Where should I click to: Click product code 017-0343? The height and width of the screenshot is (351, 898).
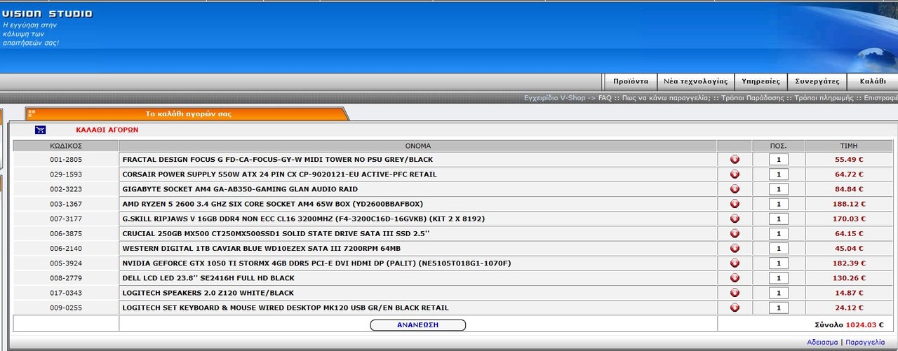click(66, 293)
